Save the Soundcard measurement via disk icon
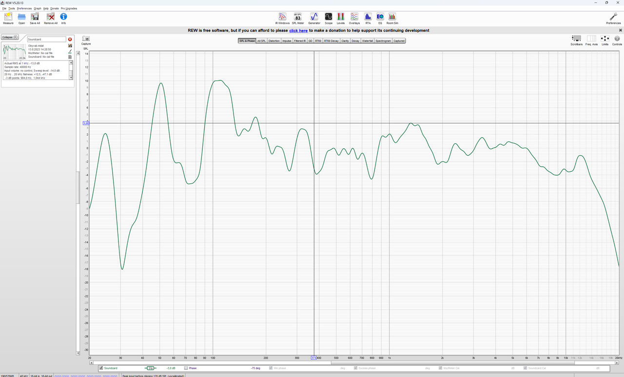This screenshot has height=377, width=624. pyautogui.click(x=70, y=45)
